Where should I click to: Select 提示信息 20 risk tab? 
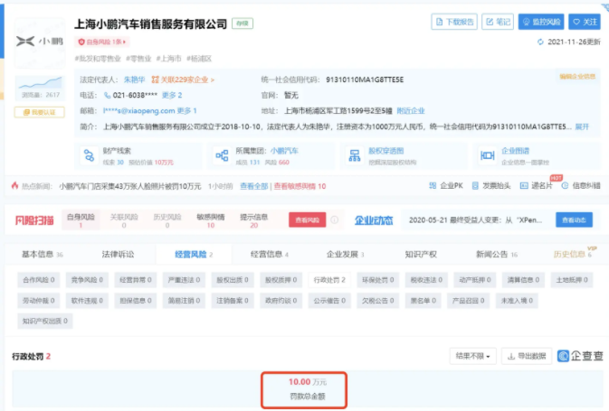click(x=254, y=220)
